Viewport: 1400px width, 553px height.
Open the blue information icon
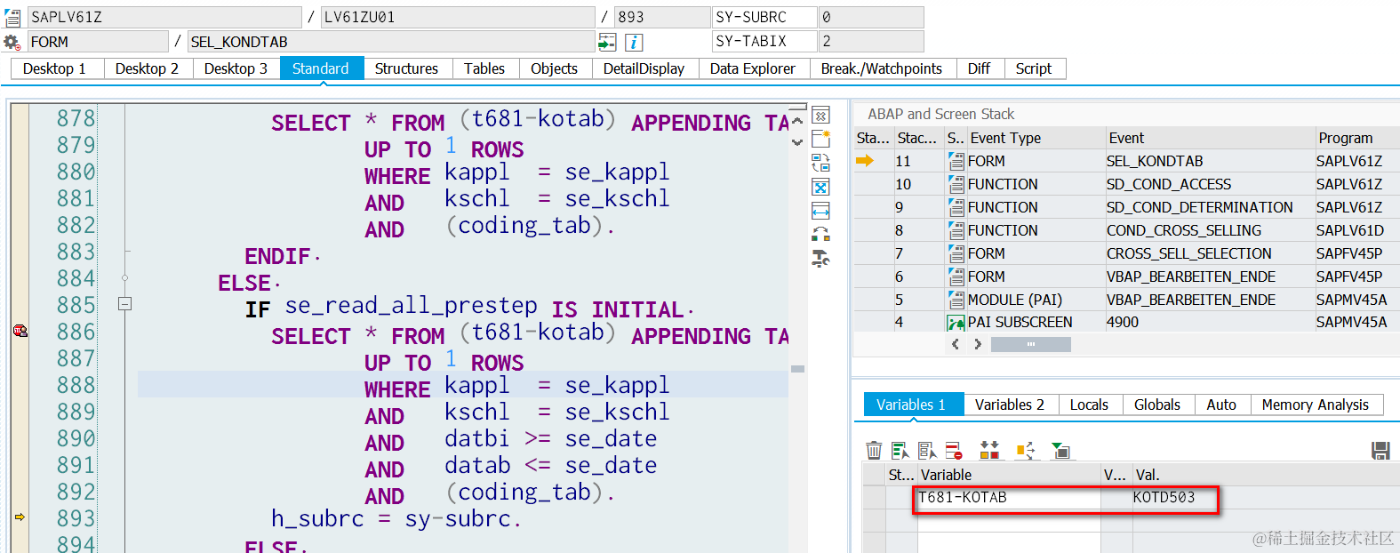[634, 42]
